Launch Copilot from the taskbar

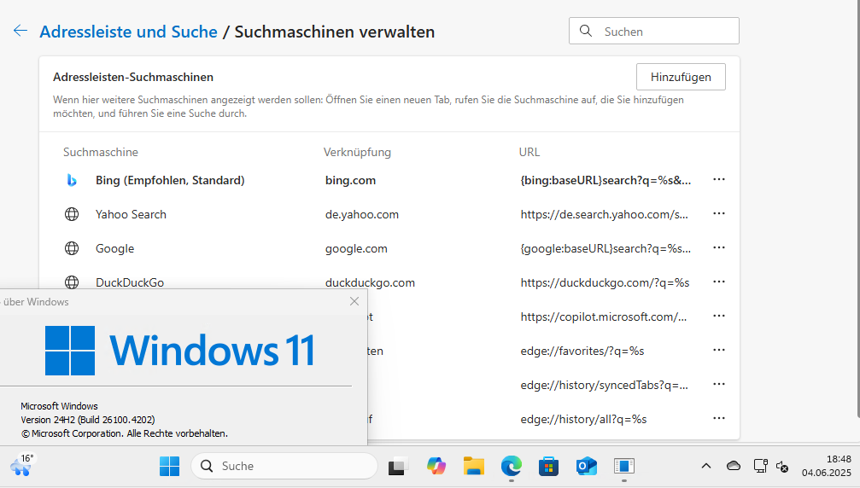(x=436, y=466)
